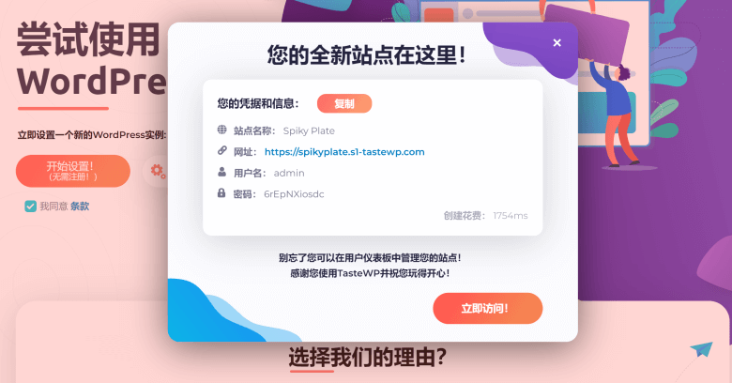Click the paper plane icon

pos(702,349)
